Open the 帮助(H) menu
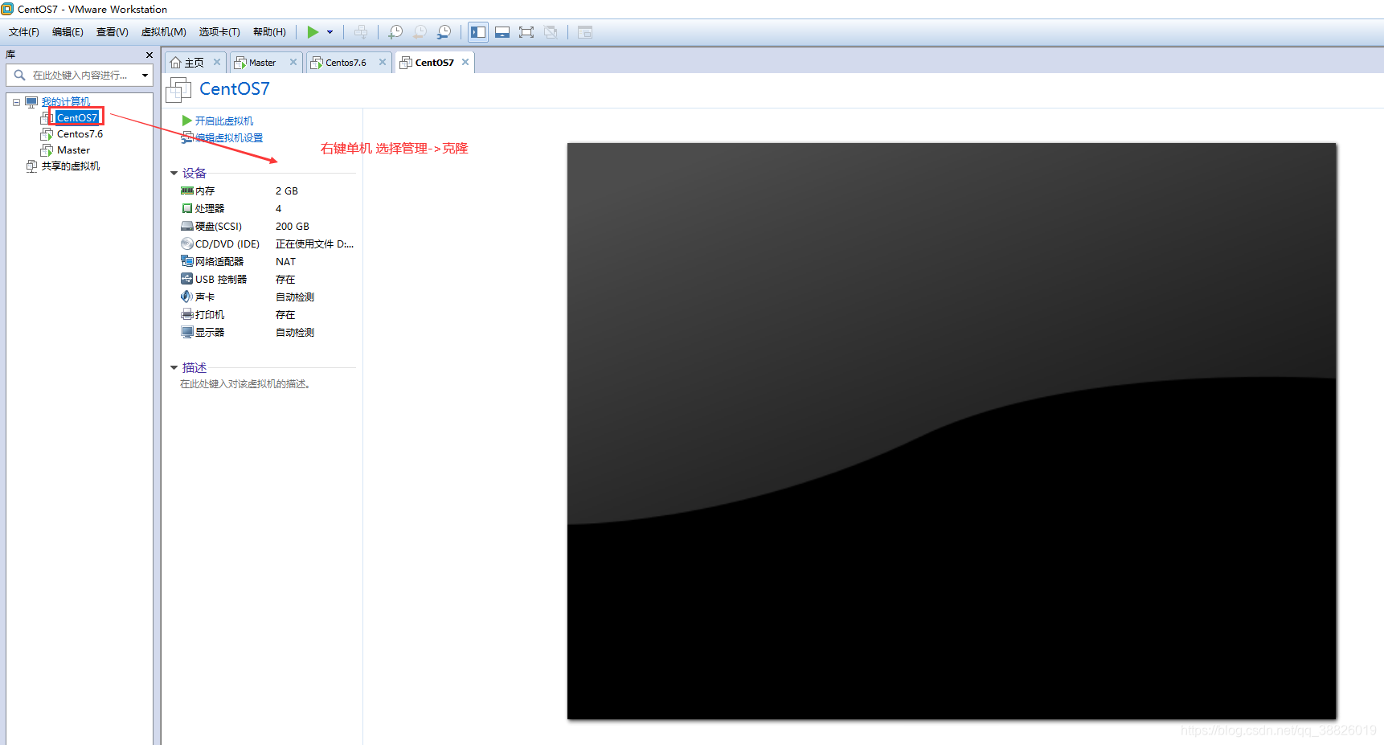The width and height of the screenshot is (1384, 745). (x=269, y=32)
